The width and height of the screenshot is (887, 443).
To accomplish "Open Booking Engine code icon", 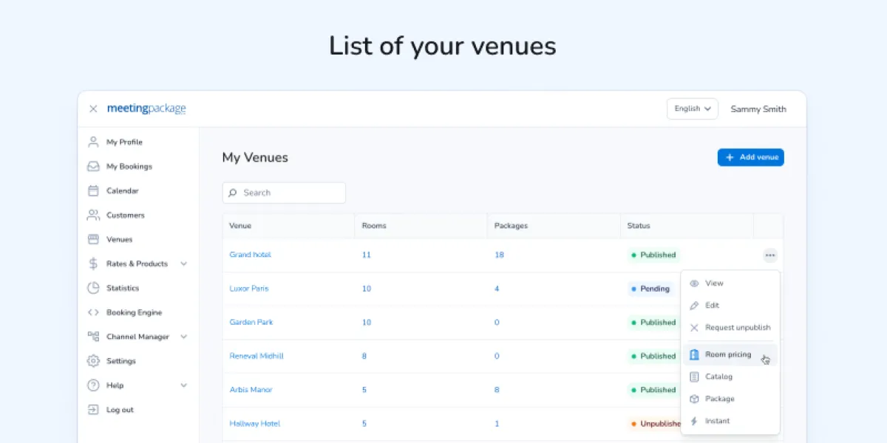I will click(93, 312).
